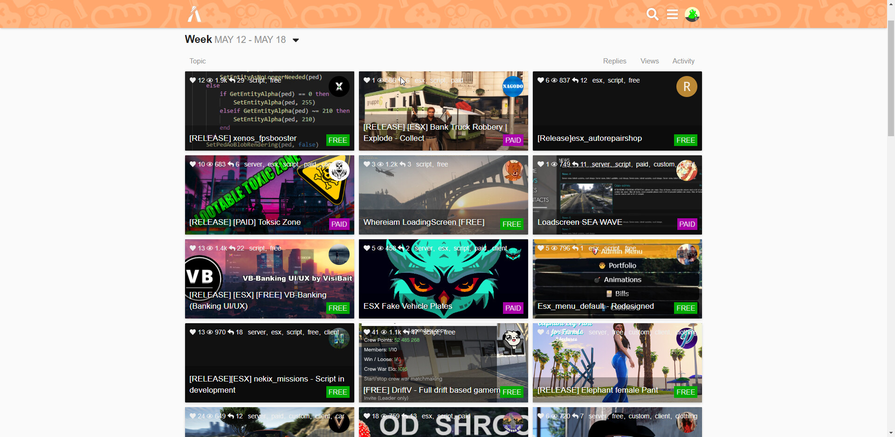Click the R avatar on esx_autorepairshop card
The width and height of the screenshot is (895, 437).
tap(687, 86)
